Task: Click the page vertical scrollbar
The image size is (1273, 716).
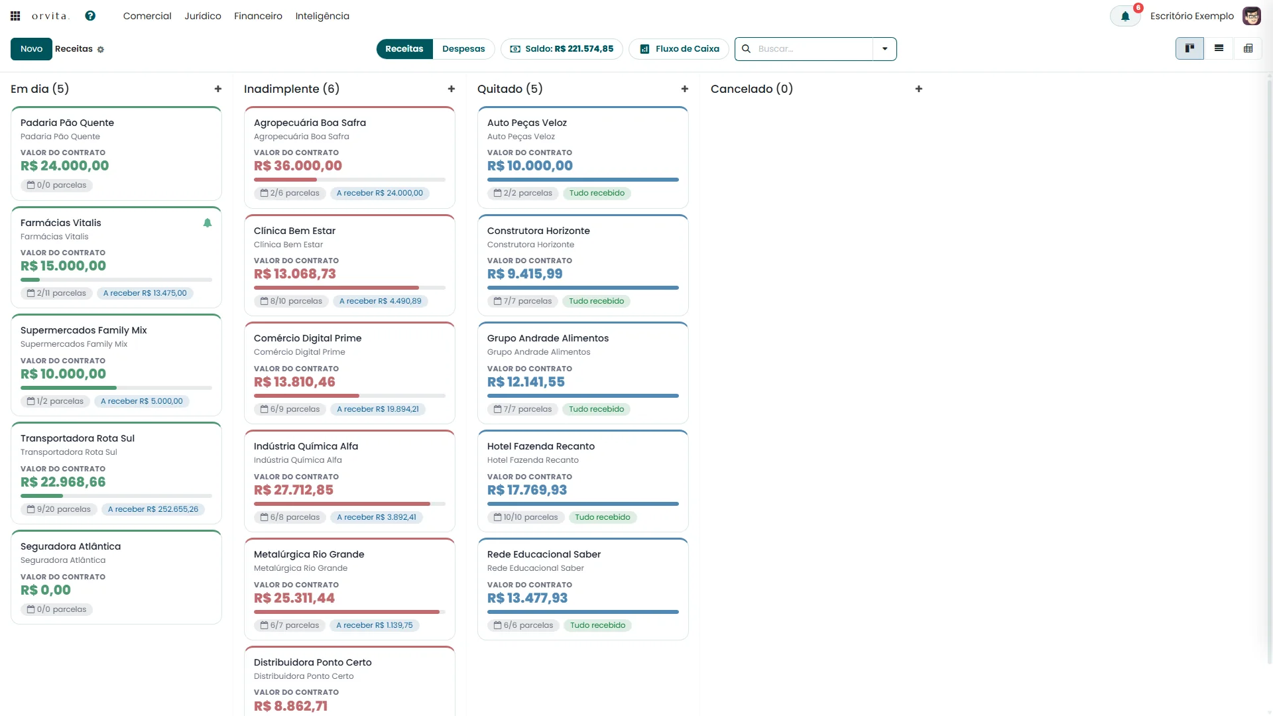Action: (x=1269, y=371)
